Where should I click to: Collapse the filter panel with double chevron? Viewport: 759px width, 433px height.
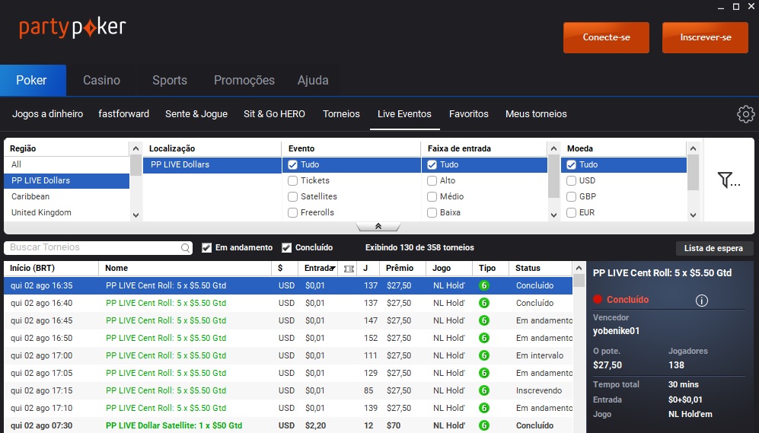click(378, 227)
